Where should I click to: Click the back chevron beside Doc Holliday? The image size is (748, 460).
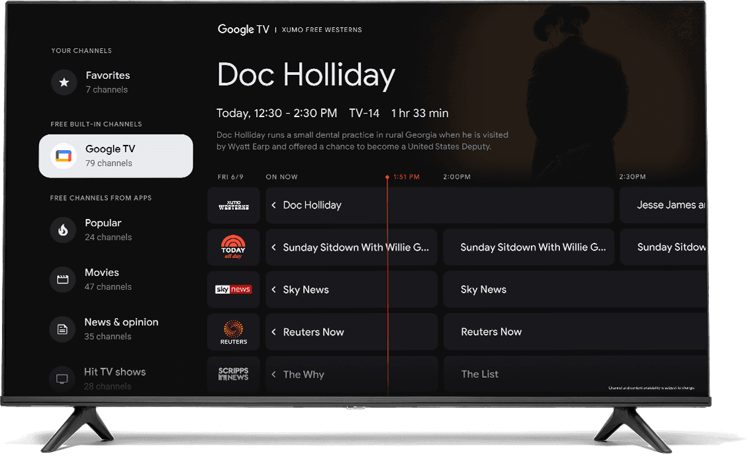coord(274,205)
